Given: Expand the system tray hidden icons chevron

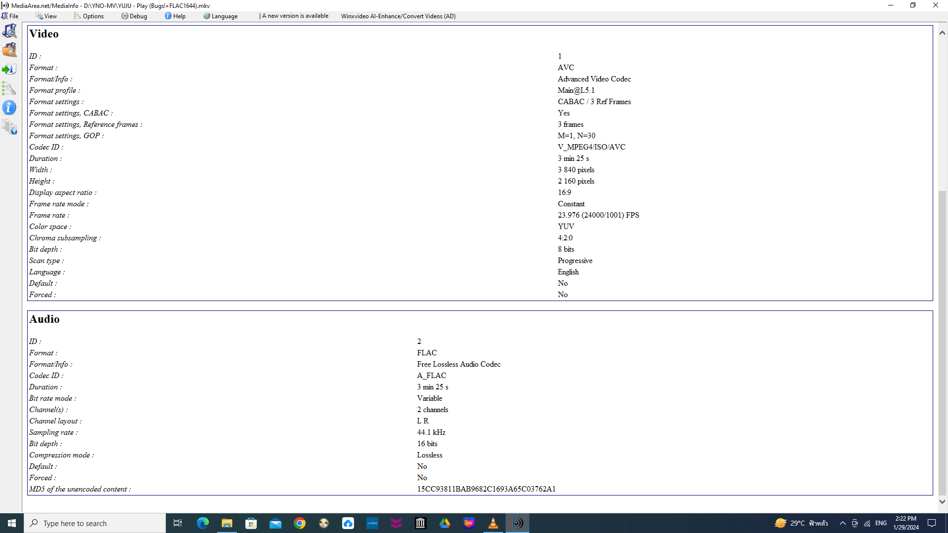Looking at the screenshot, I should (x=842, y=523).
